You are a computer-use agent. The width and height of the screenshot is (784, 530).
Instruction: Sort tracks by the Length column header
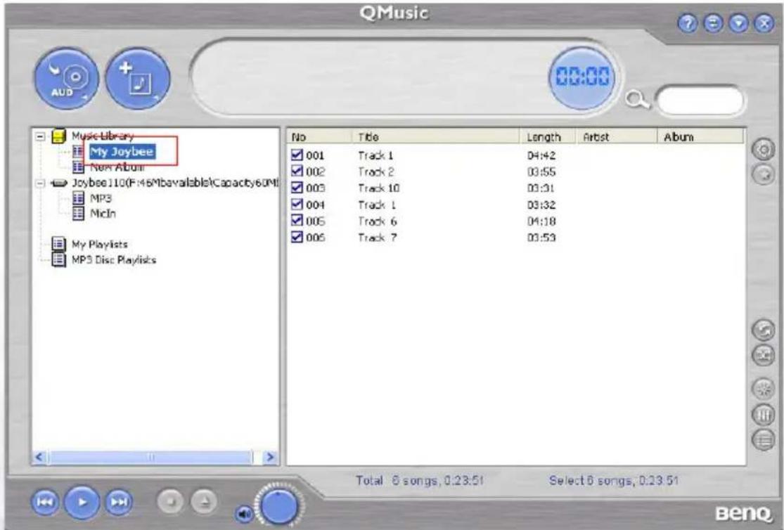click(x=548, y=137)
